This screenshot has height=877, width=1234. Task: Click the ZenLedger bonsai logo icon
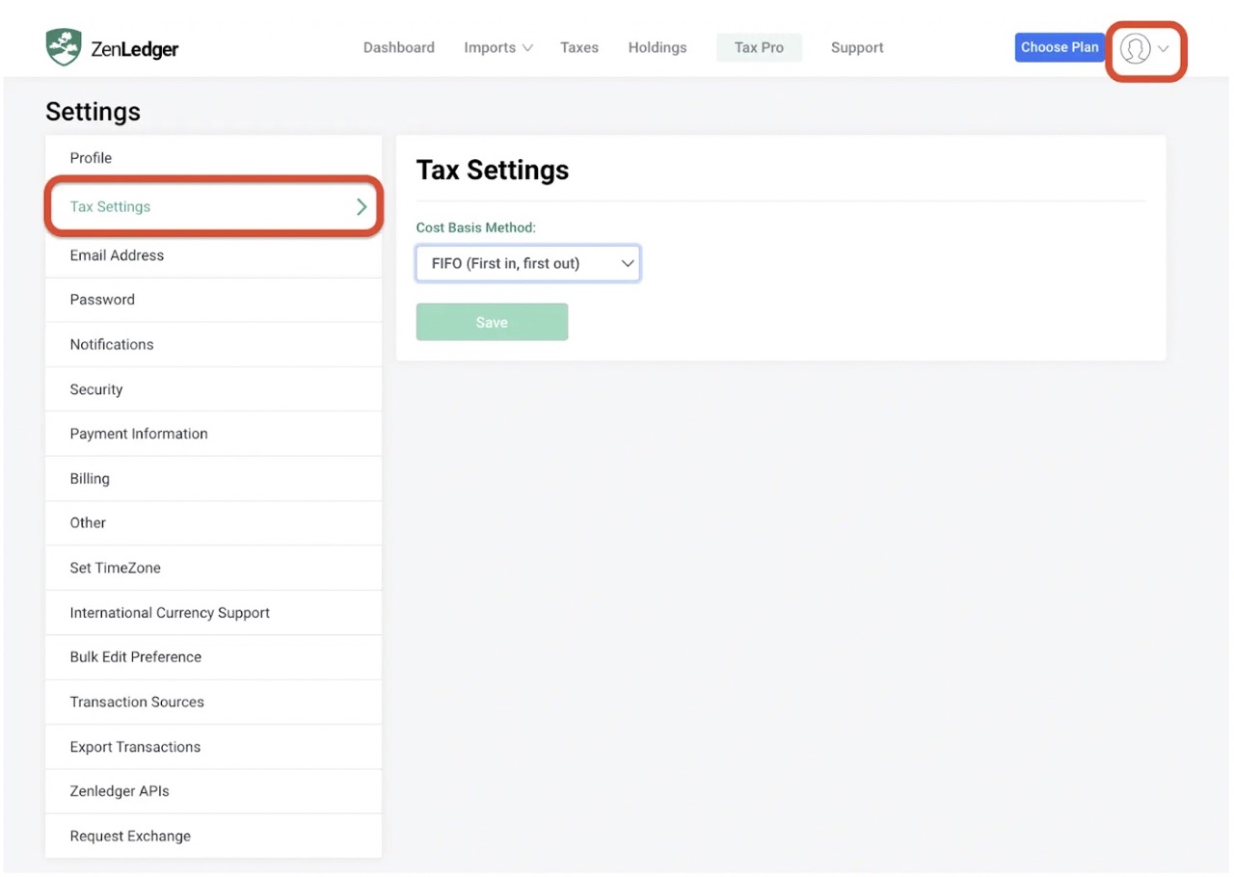64,47
